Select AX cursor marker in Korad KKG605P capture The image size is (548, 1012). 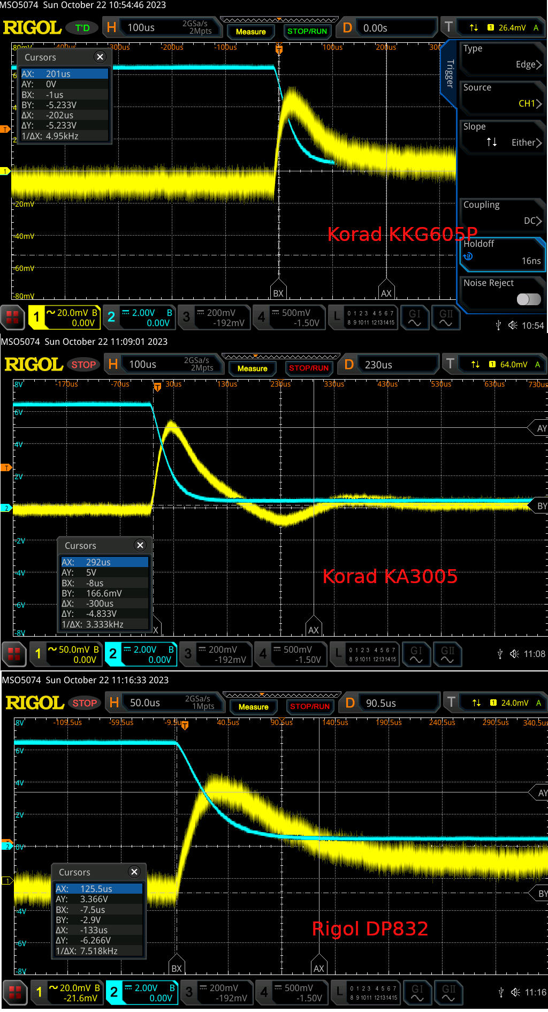pyautogui.click(x=386, y=290)
